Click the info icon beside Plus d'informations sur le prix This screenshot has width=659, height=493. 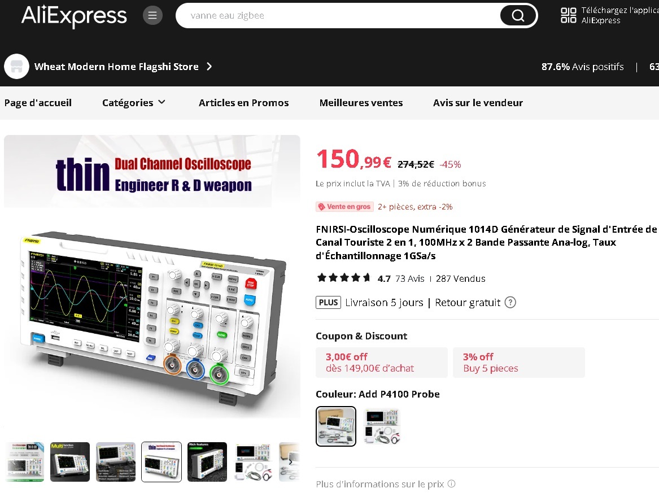point(451,484)
